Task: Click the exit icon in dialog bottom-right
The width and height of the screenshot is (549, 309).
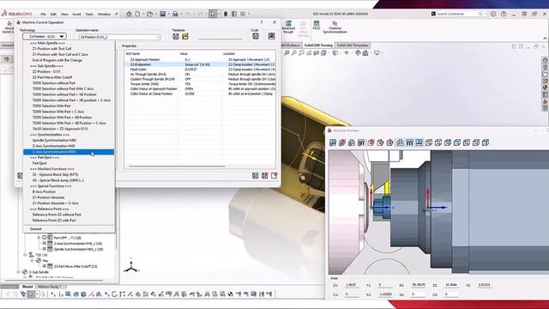Action: 274,175
